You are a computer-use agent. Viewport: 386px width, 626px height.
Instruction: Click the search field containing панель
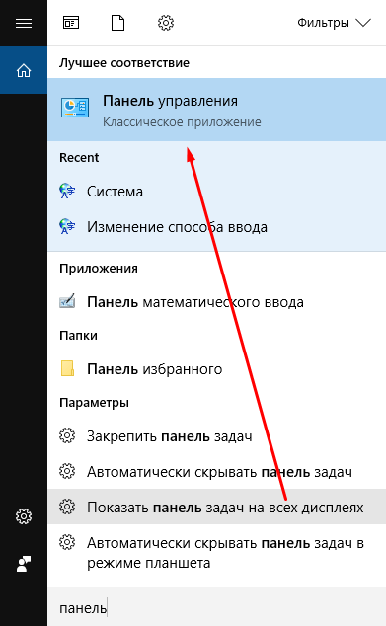click(217, 607)
